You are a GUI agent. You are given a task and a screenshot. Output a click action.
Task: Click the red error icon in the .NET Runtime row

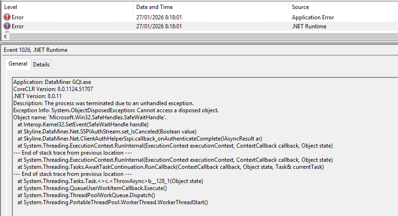(7, 26)
